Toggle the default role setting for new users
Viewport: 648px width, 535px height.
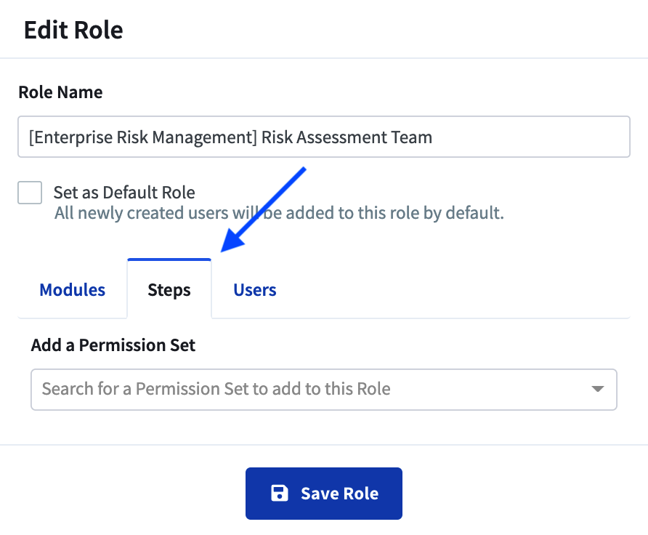coord(29,192)
